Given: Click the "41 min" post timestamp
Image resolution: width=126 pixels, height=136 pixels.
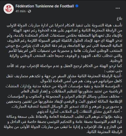Looking at the screenshot, I should pyautogui.click(x=20, y=11).
